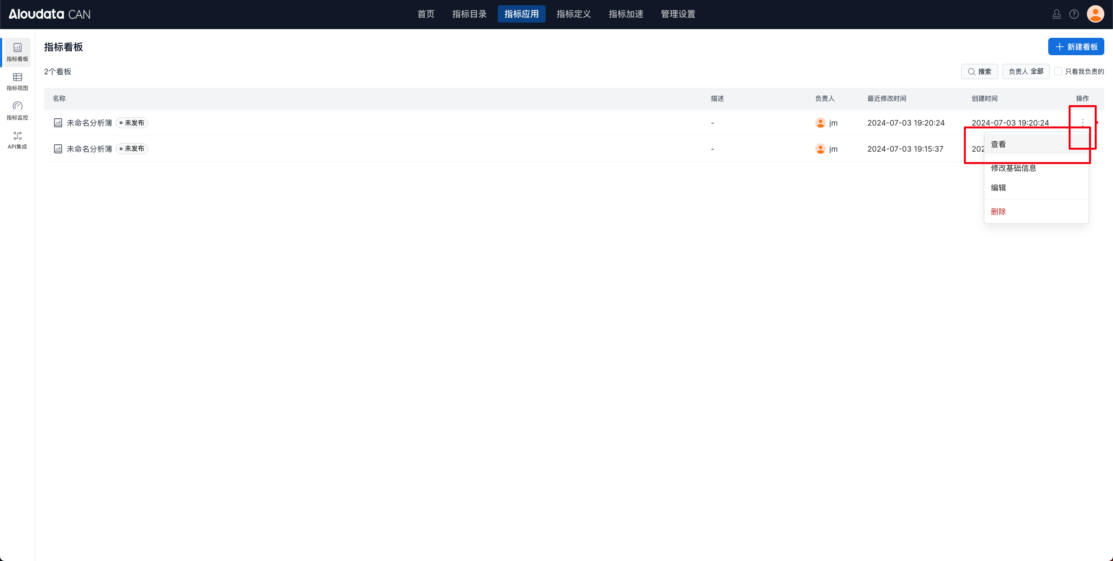Switch to 指标目录 top navigation tab

pos(469,14)
